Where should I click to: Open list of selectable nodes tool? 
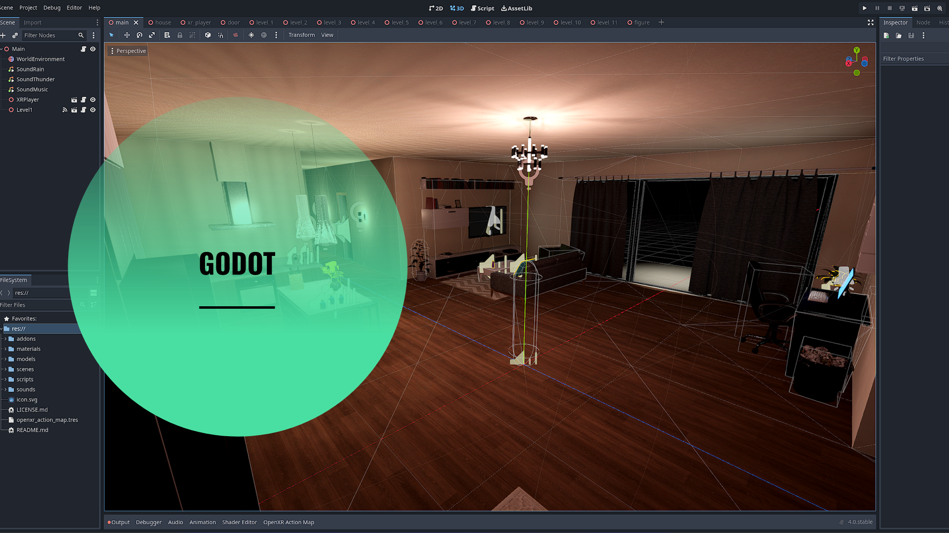click(167, 35)
